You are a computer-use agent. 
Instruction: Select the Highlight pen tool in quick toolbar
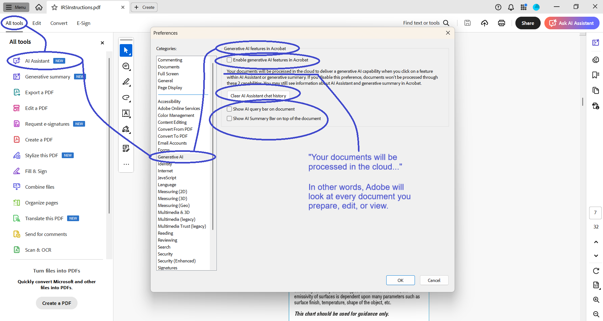pos(126,82)
